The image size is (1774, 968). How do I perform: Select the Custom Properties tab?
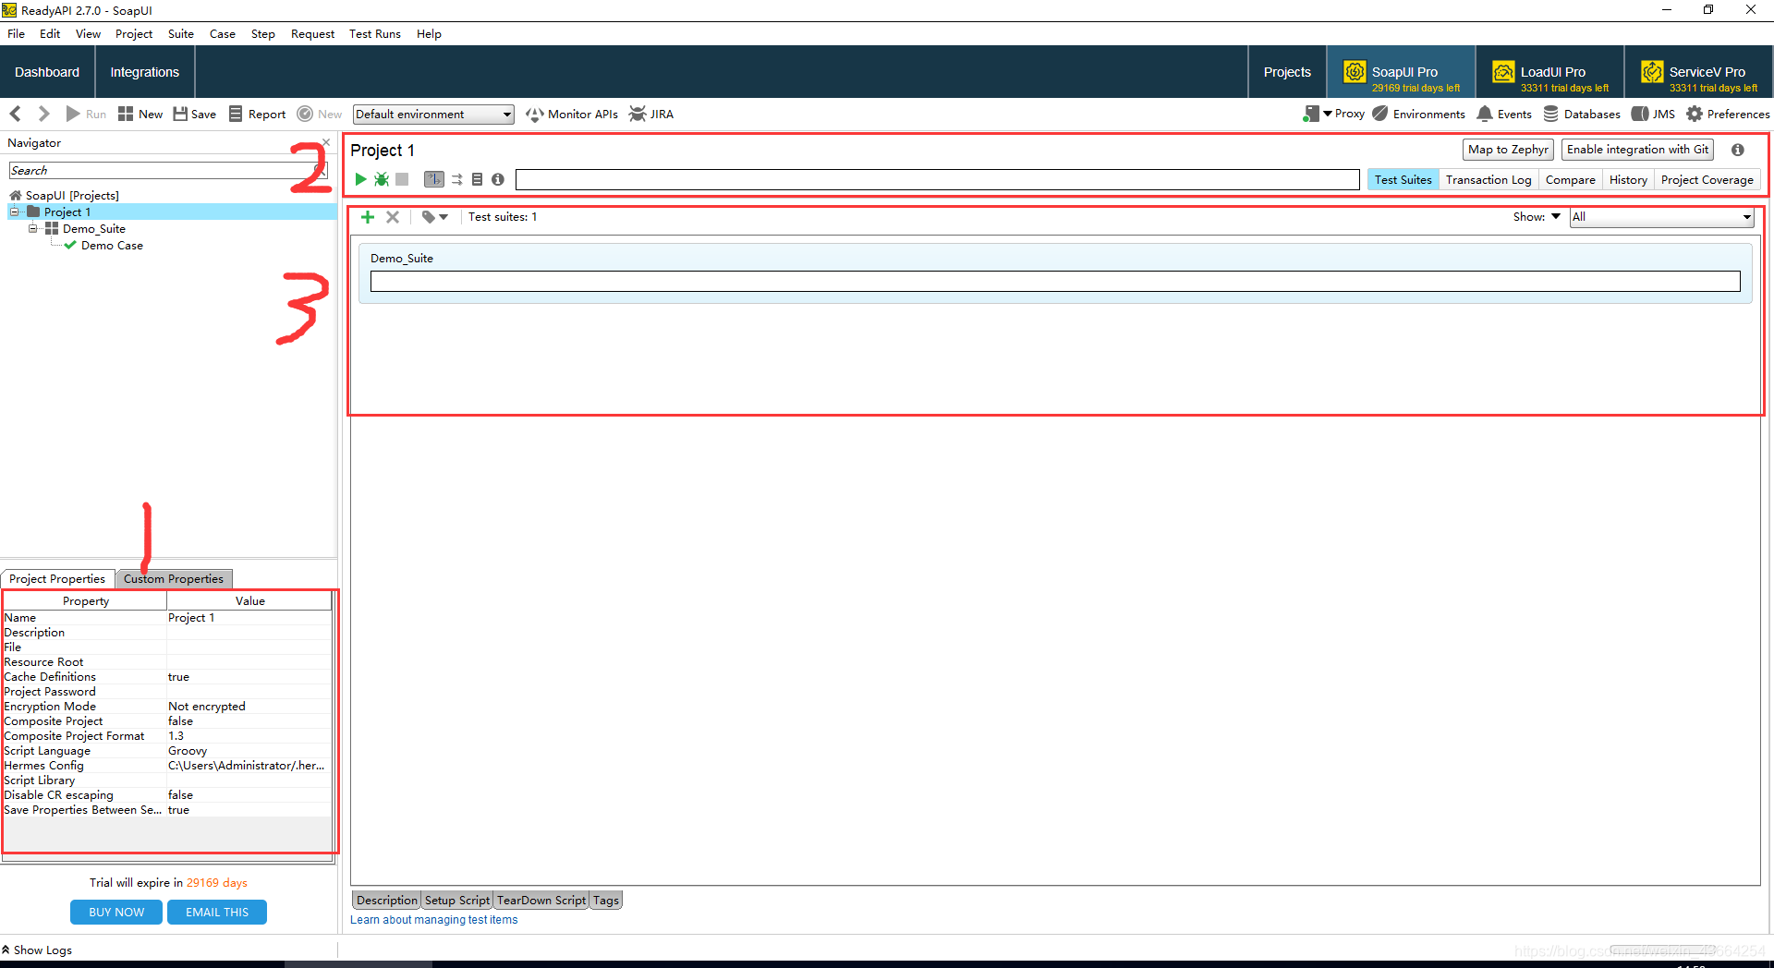pos(174,579)
